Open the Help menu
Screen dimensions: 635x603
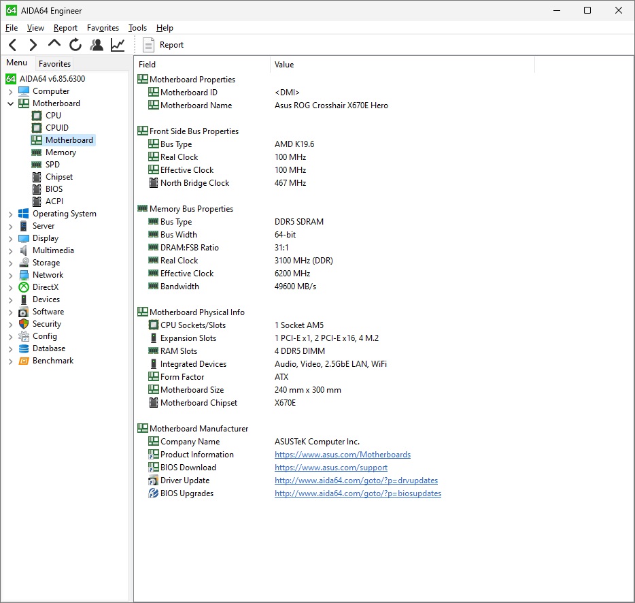(165, 28)
